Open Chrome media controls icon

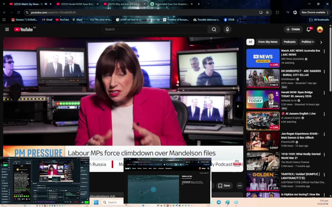point(288,12)
